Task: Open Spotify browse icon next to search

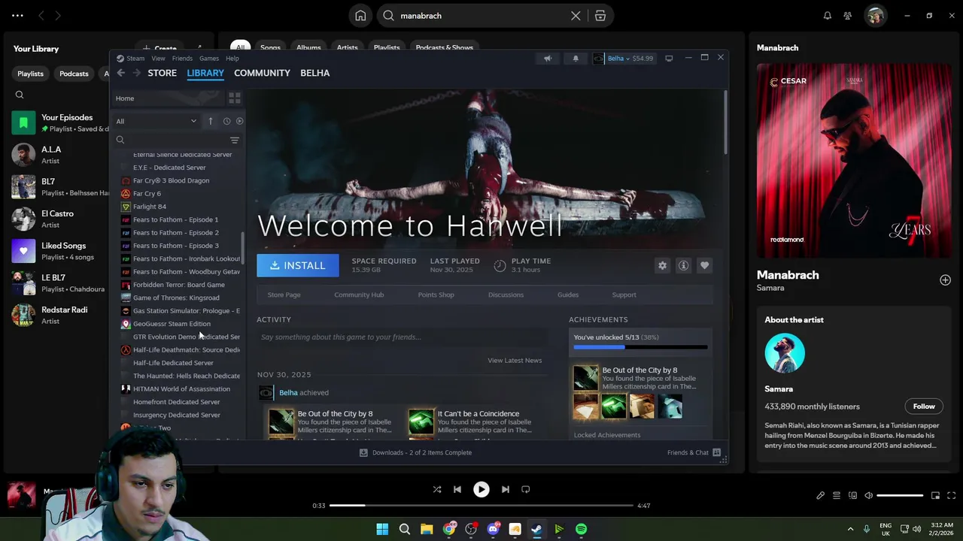Action: point(600,16)
